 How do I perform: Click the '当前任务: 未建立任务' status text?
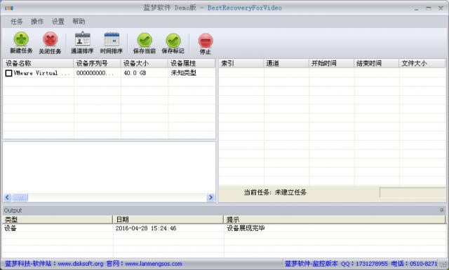275,192
